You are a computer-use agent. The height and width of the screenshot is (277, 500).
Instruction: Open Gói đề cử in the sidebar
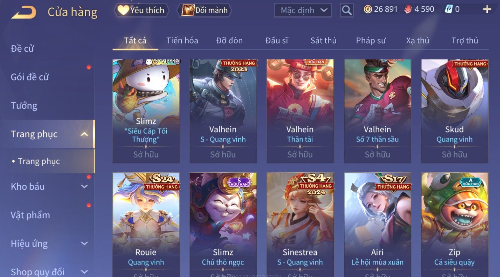[30, 77]
